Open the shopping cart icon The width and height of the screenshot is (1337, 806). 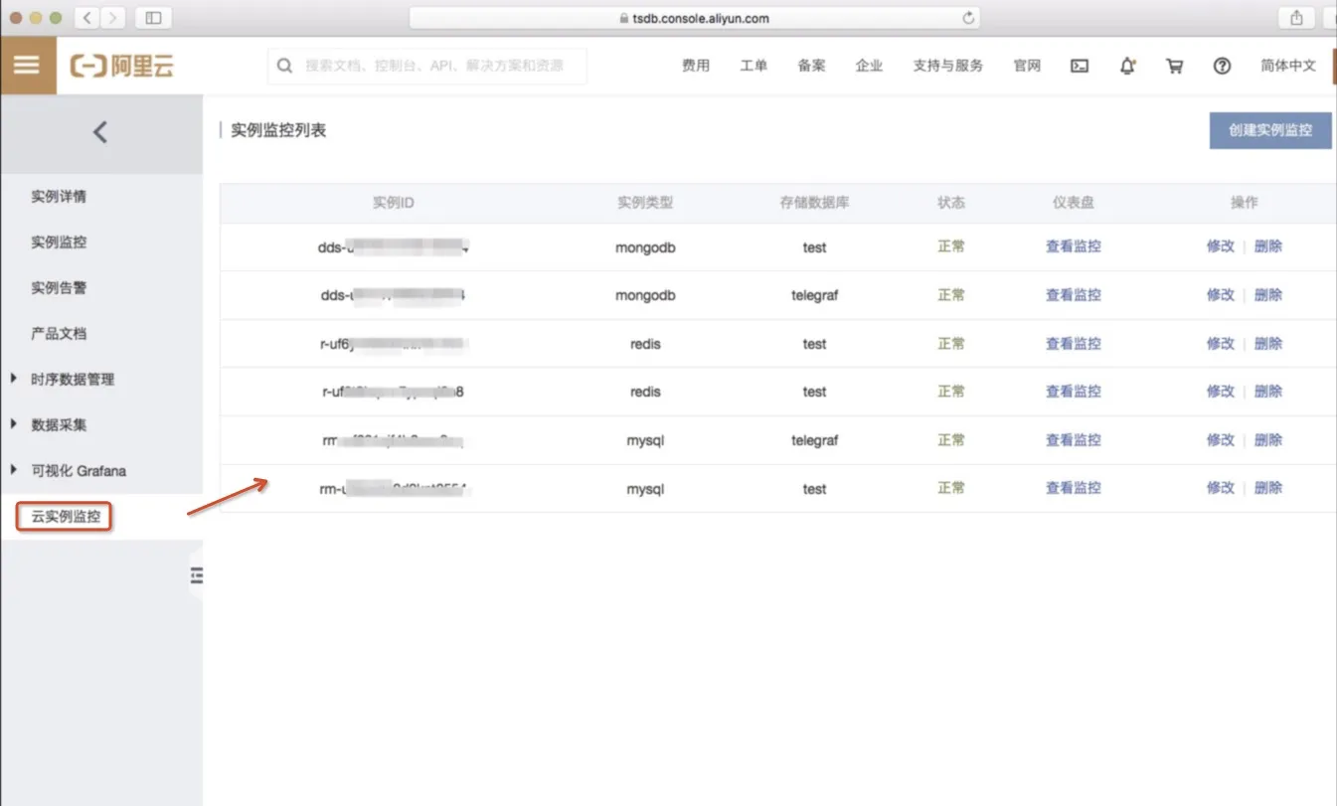pyautogui.click(x=1175, y=66)
